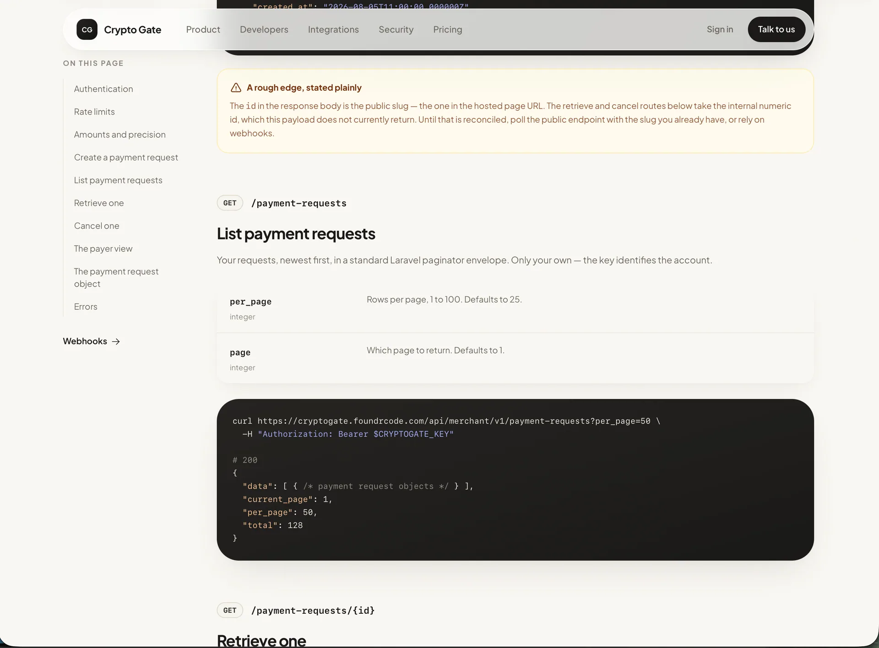Viewport: 879px width, 648px height.
Task: Click the Authorization Bearer header line
Action: pyautogui.click(x=348, y=434)
